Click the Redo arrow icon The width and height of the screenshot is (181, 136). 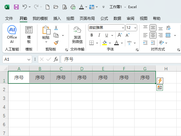point(36,7)
